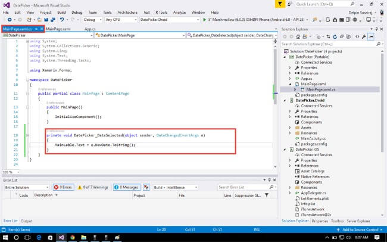Viewport: 387px width, 242px height.
Task: Open the Debug configuration dropdown
Action: click(x=92, y=20)
